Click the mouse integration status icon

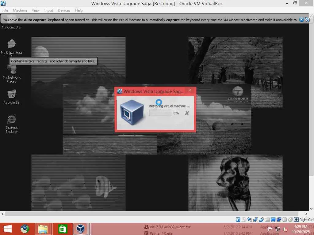(x=290, y=220)
